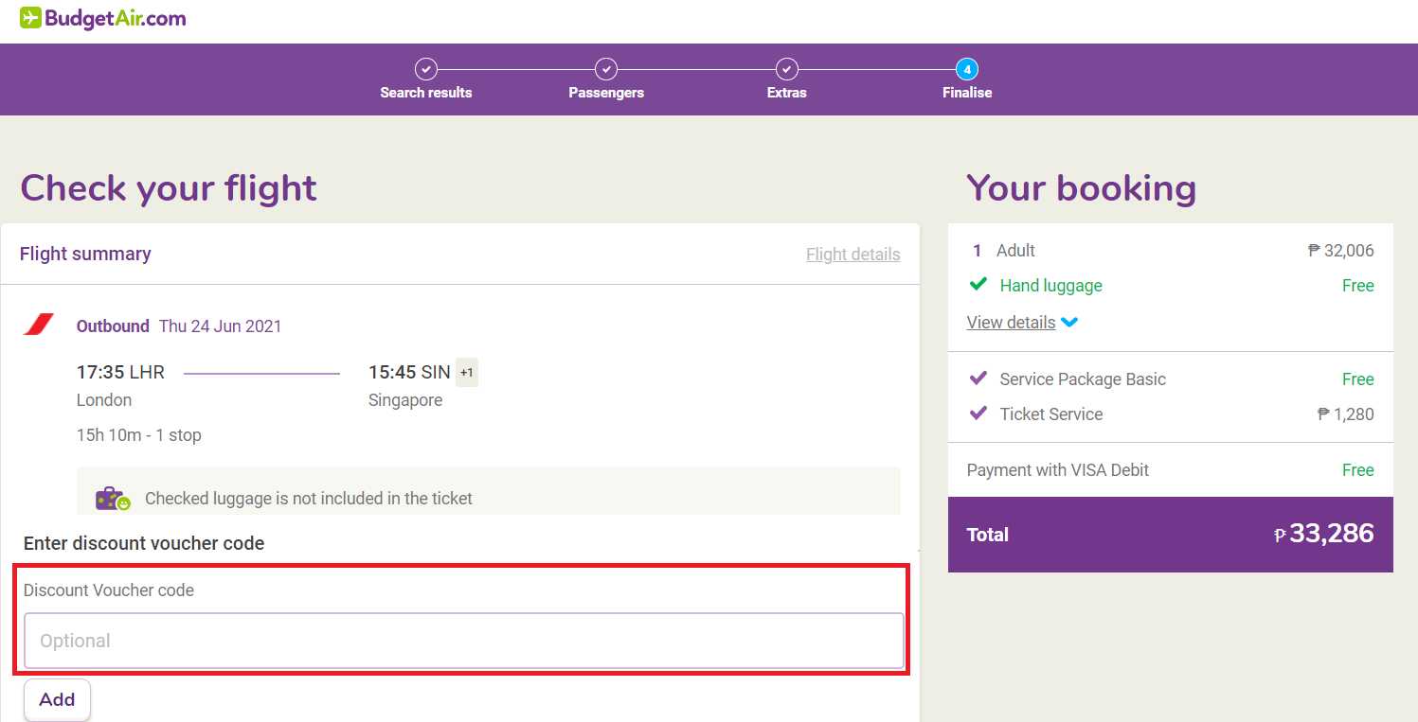Click the Add voucher button
Viewport: 1418px width, 722px height.
(x=57, y=699)
